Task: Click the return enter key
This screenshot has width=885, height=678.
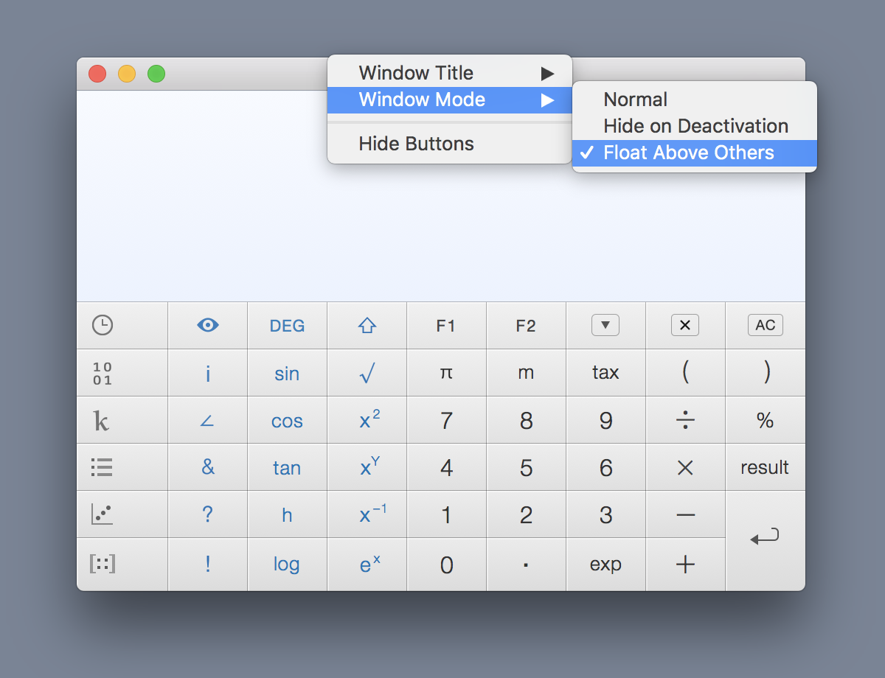Action: 766,540
